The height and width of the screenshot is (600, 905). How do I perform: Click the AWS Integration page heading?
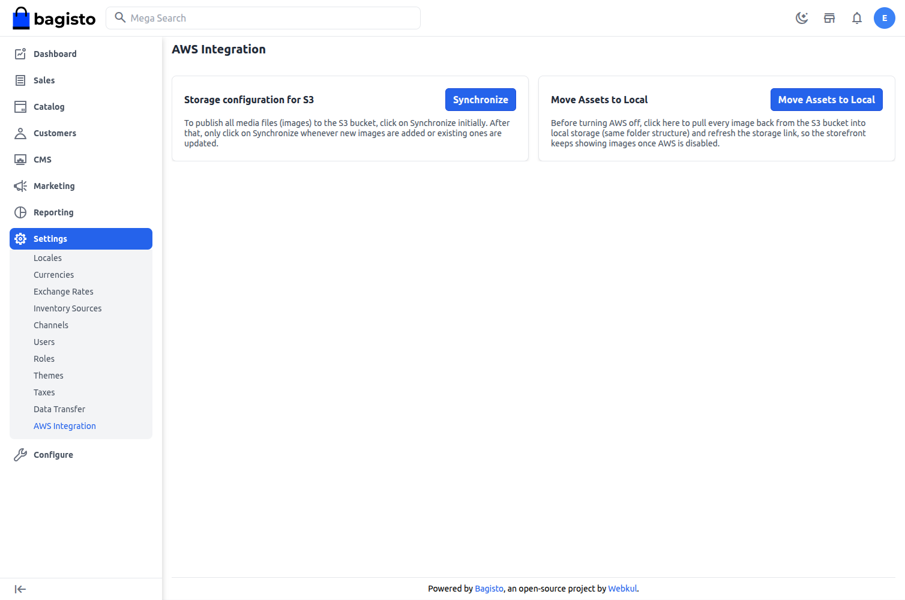coord(218,49)
